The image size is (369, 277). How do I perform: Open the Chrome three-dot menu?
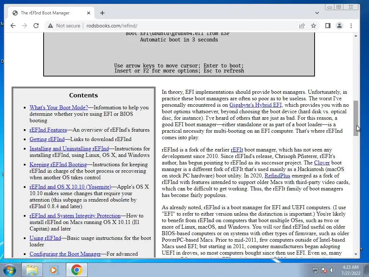351,26
